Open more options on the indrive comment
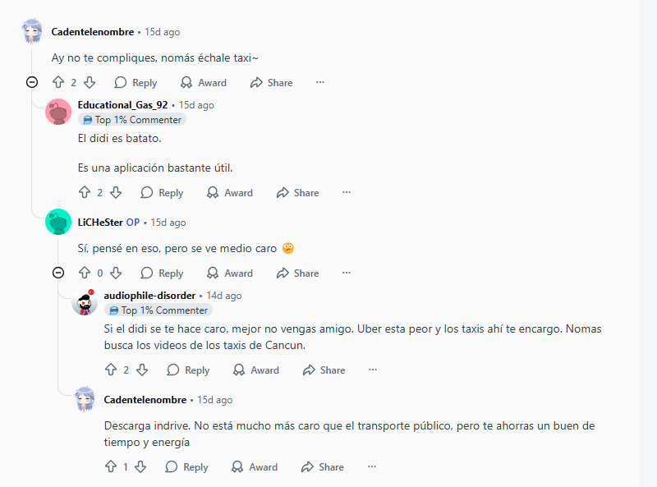Screen dimensions: 657x487 tap(371, 466)
